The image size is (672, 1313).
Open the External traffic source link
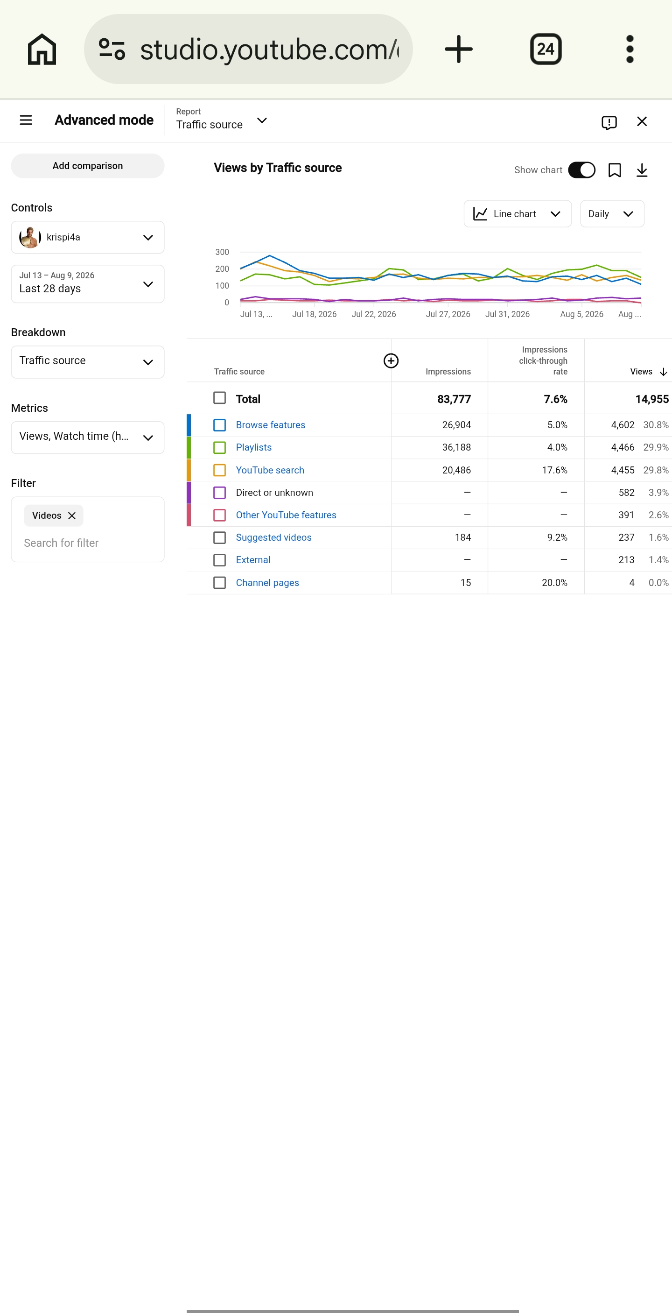(253, 560)
